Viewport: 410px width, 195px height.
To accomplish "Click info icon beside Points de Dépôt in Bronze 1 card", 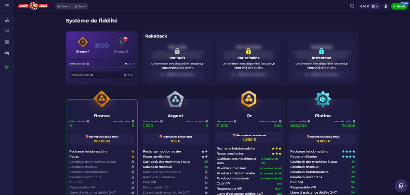I will click(92, 75).
